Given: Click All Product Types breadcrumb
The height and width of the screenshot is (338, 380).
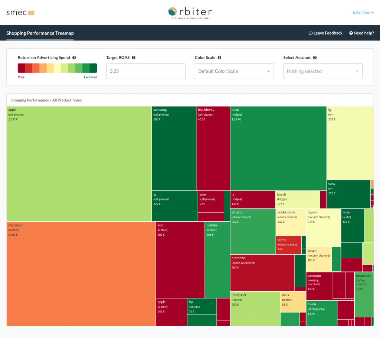Looking at the screenshot, I should [67, 100].
